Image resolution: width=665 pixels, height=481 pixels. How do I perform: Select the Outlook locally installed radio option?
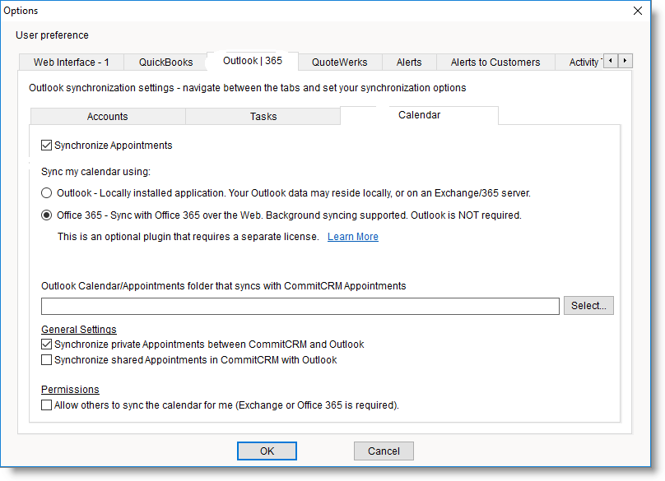[47, 193]
